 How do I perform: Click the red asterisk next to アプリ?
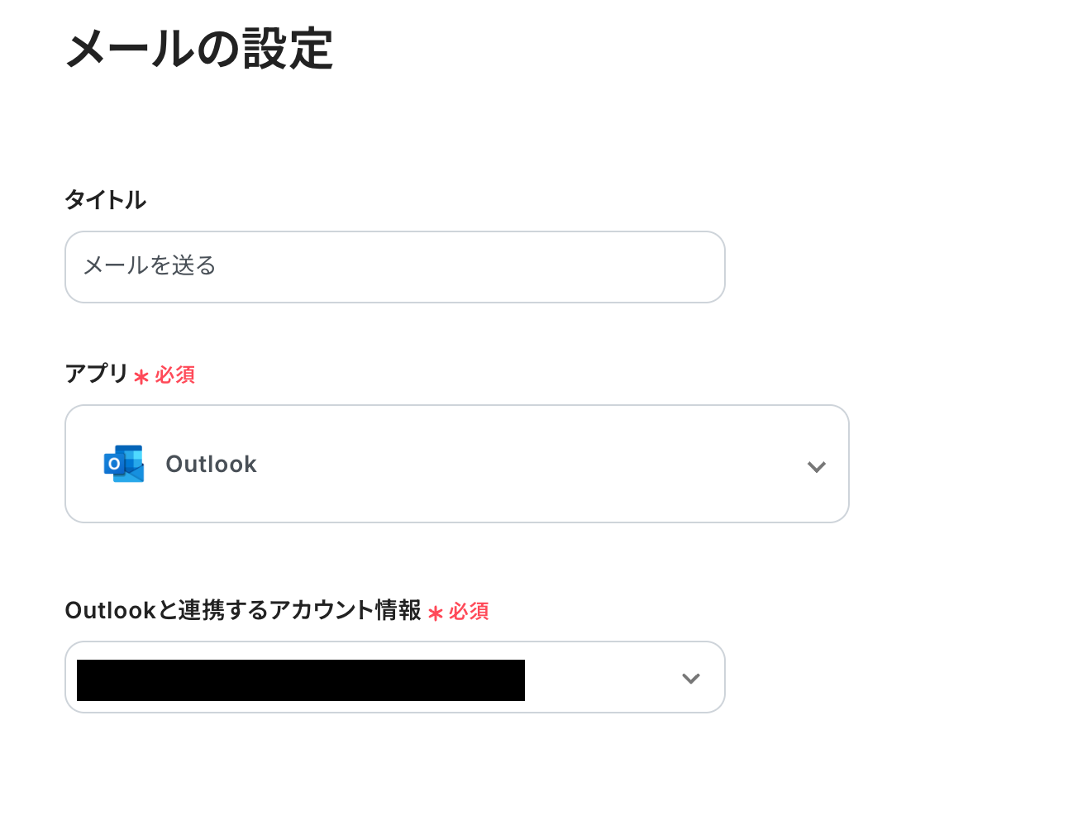click(x=141, y=377)
